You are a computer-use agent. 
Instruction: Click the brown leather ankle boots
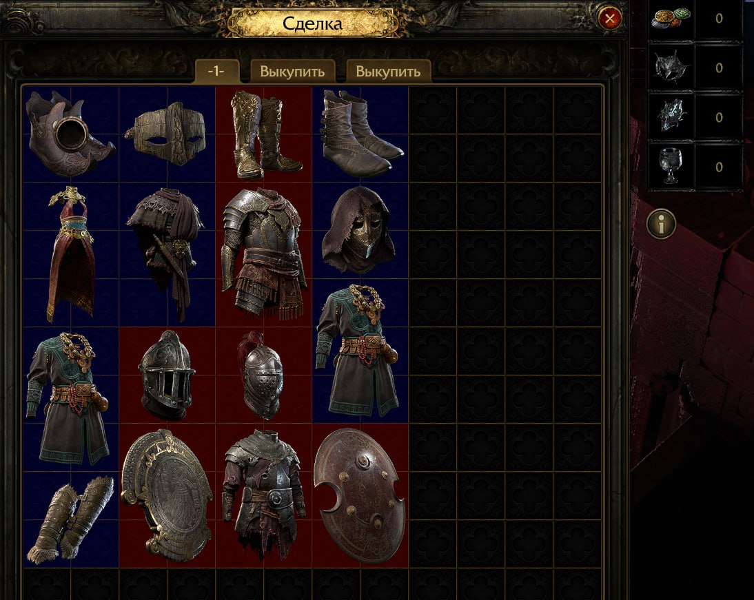360,134
